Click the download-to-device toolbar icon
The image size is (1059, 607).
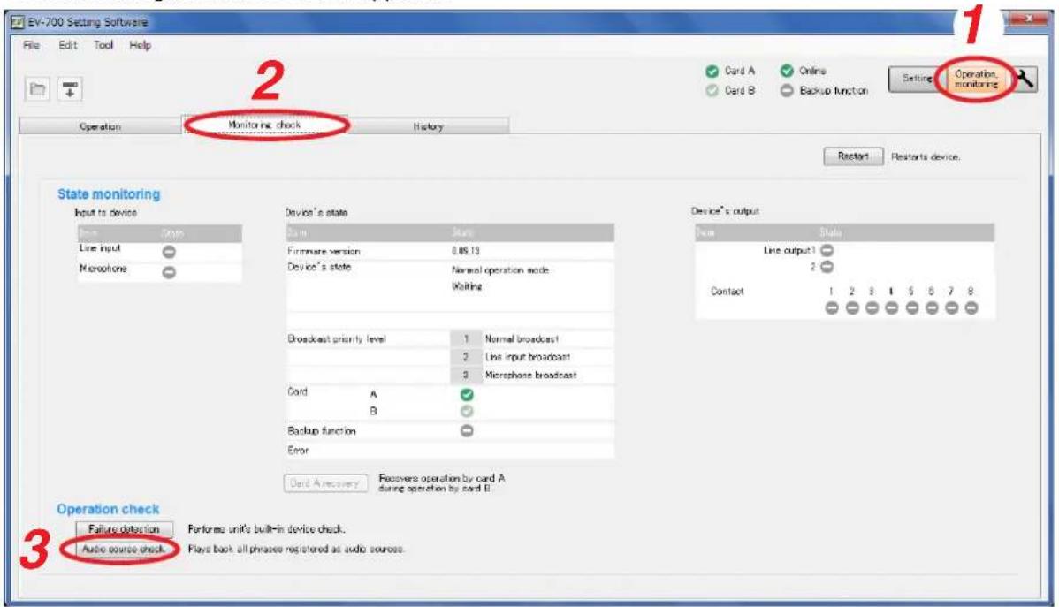[70, 88]
